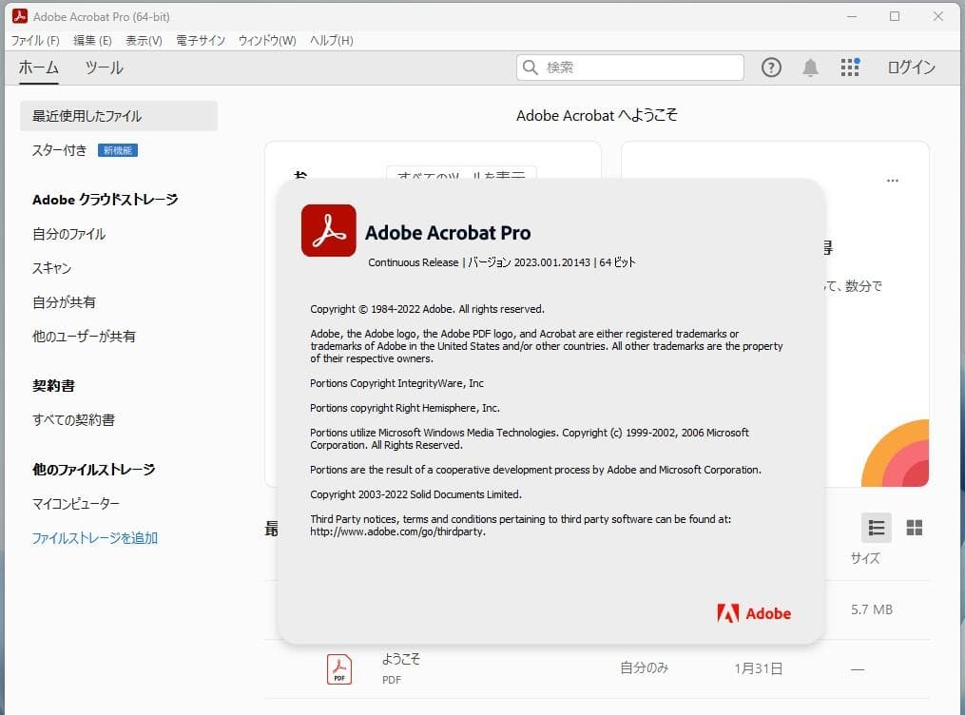Click the ログイン button

point(910,68)
